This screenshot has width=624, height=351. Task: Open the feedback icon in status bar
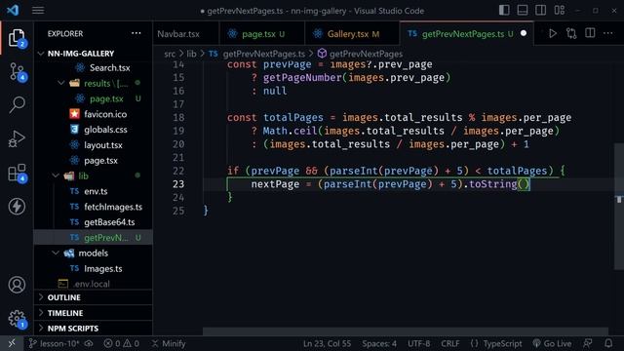tap(587, 343)
